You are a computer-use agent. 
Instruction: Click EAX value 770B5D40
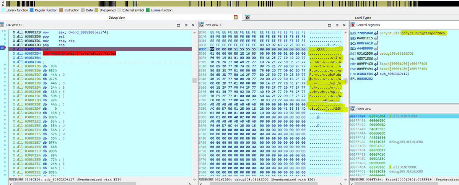click(x=365, y=33)
